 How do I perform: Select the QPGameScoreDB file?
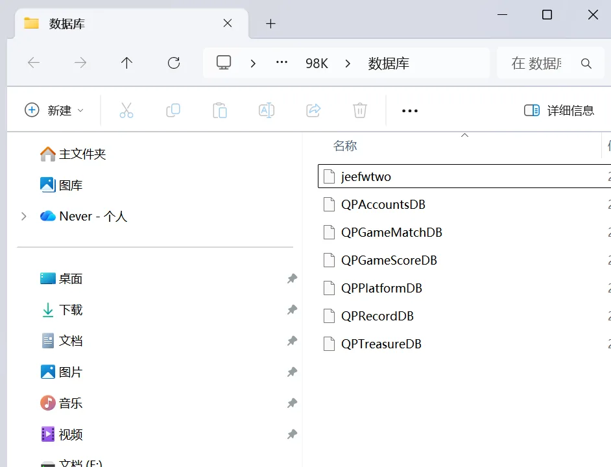[x=464, y=260]
